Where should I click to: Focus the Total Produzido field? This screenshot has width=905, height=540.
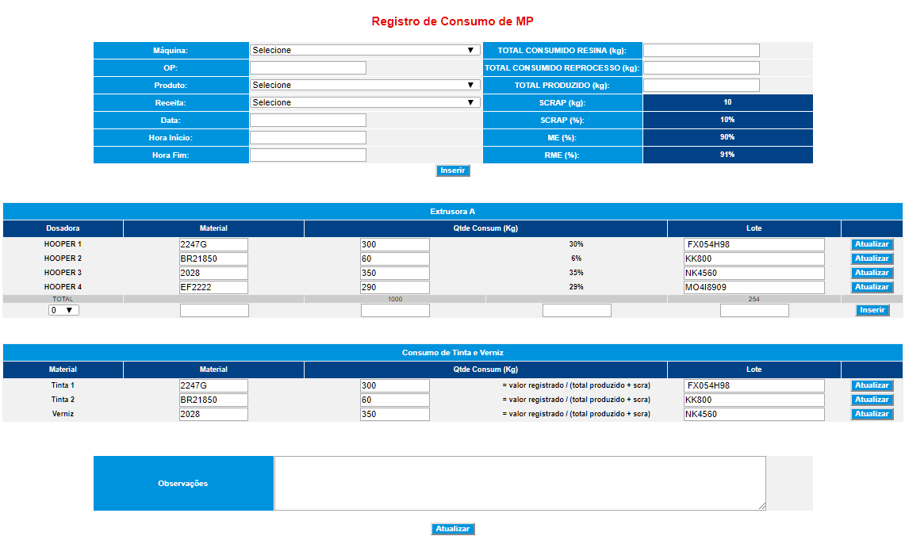click(x=701, y=85)
